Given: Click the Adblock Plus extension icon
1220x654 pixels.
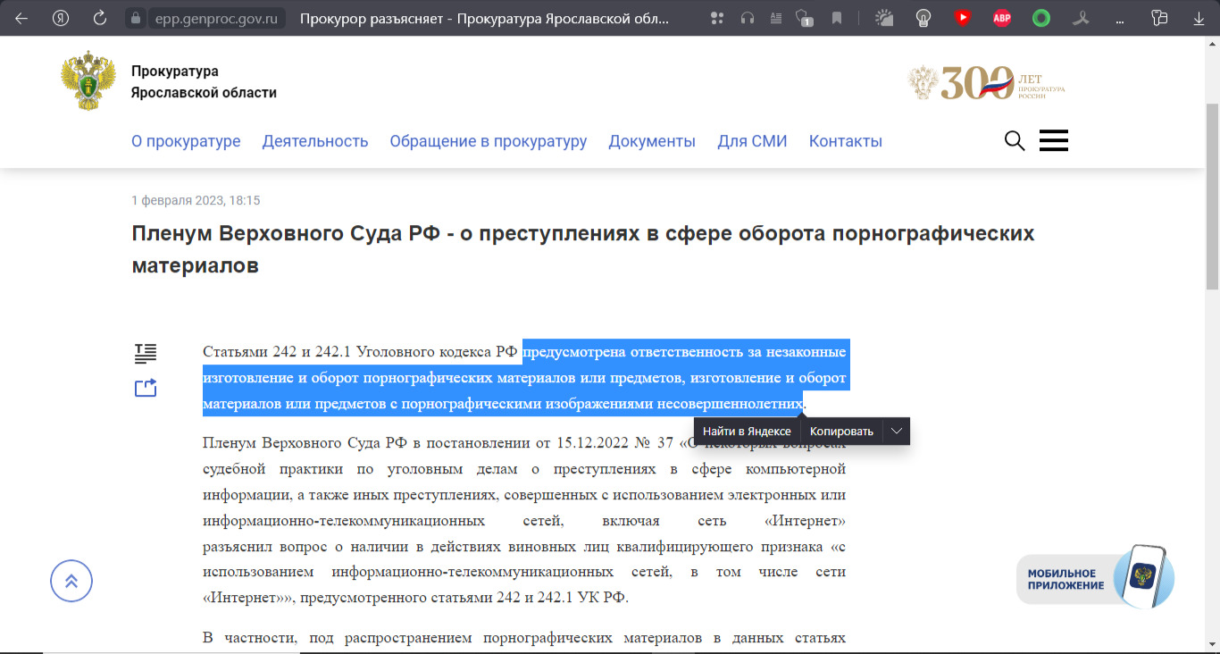Looking at the screenshot, I should [x=1002, y=18].
